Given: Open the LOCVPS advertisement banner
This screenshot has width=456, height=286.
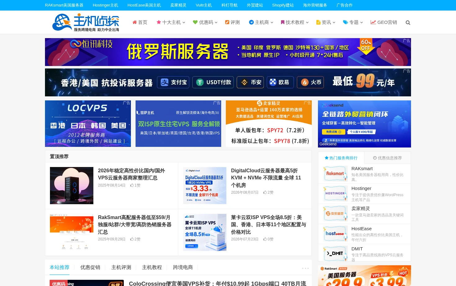Looking at the screenshot, I should point(88,124).
